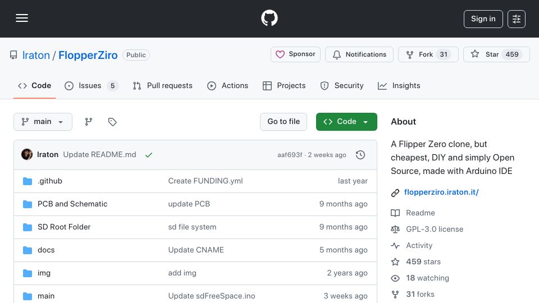Click the folder icon beside .github
The image size is (539, 303).
click(x=28, y=181)
